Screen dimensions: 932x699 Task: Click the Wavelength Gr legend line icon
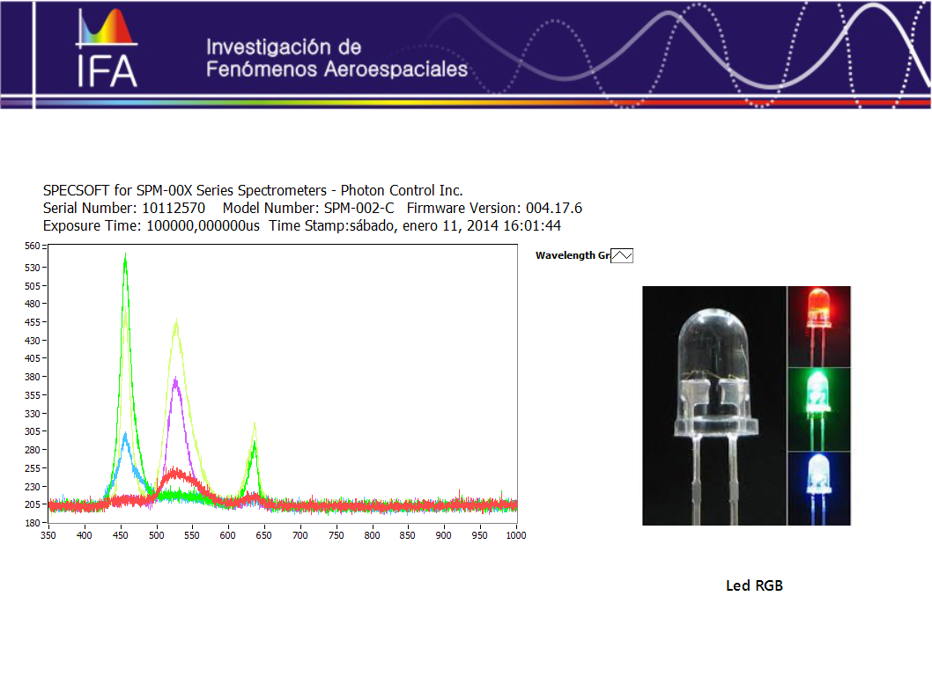pyautogui.click(x=622, y=255)
